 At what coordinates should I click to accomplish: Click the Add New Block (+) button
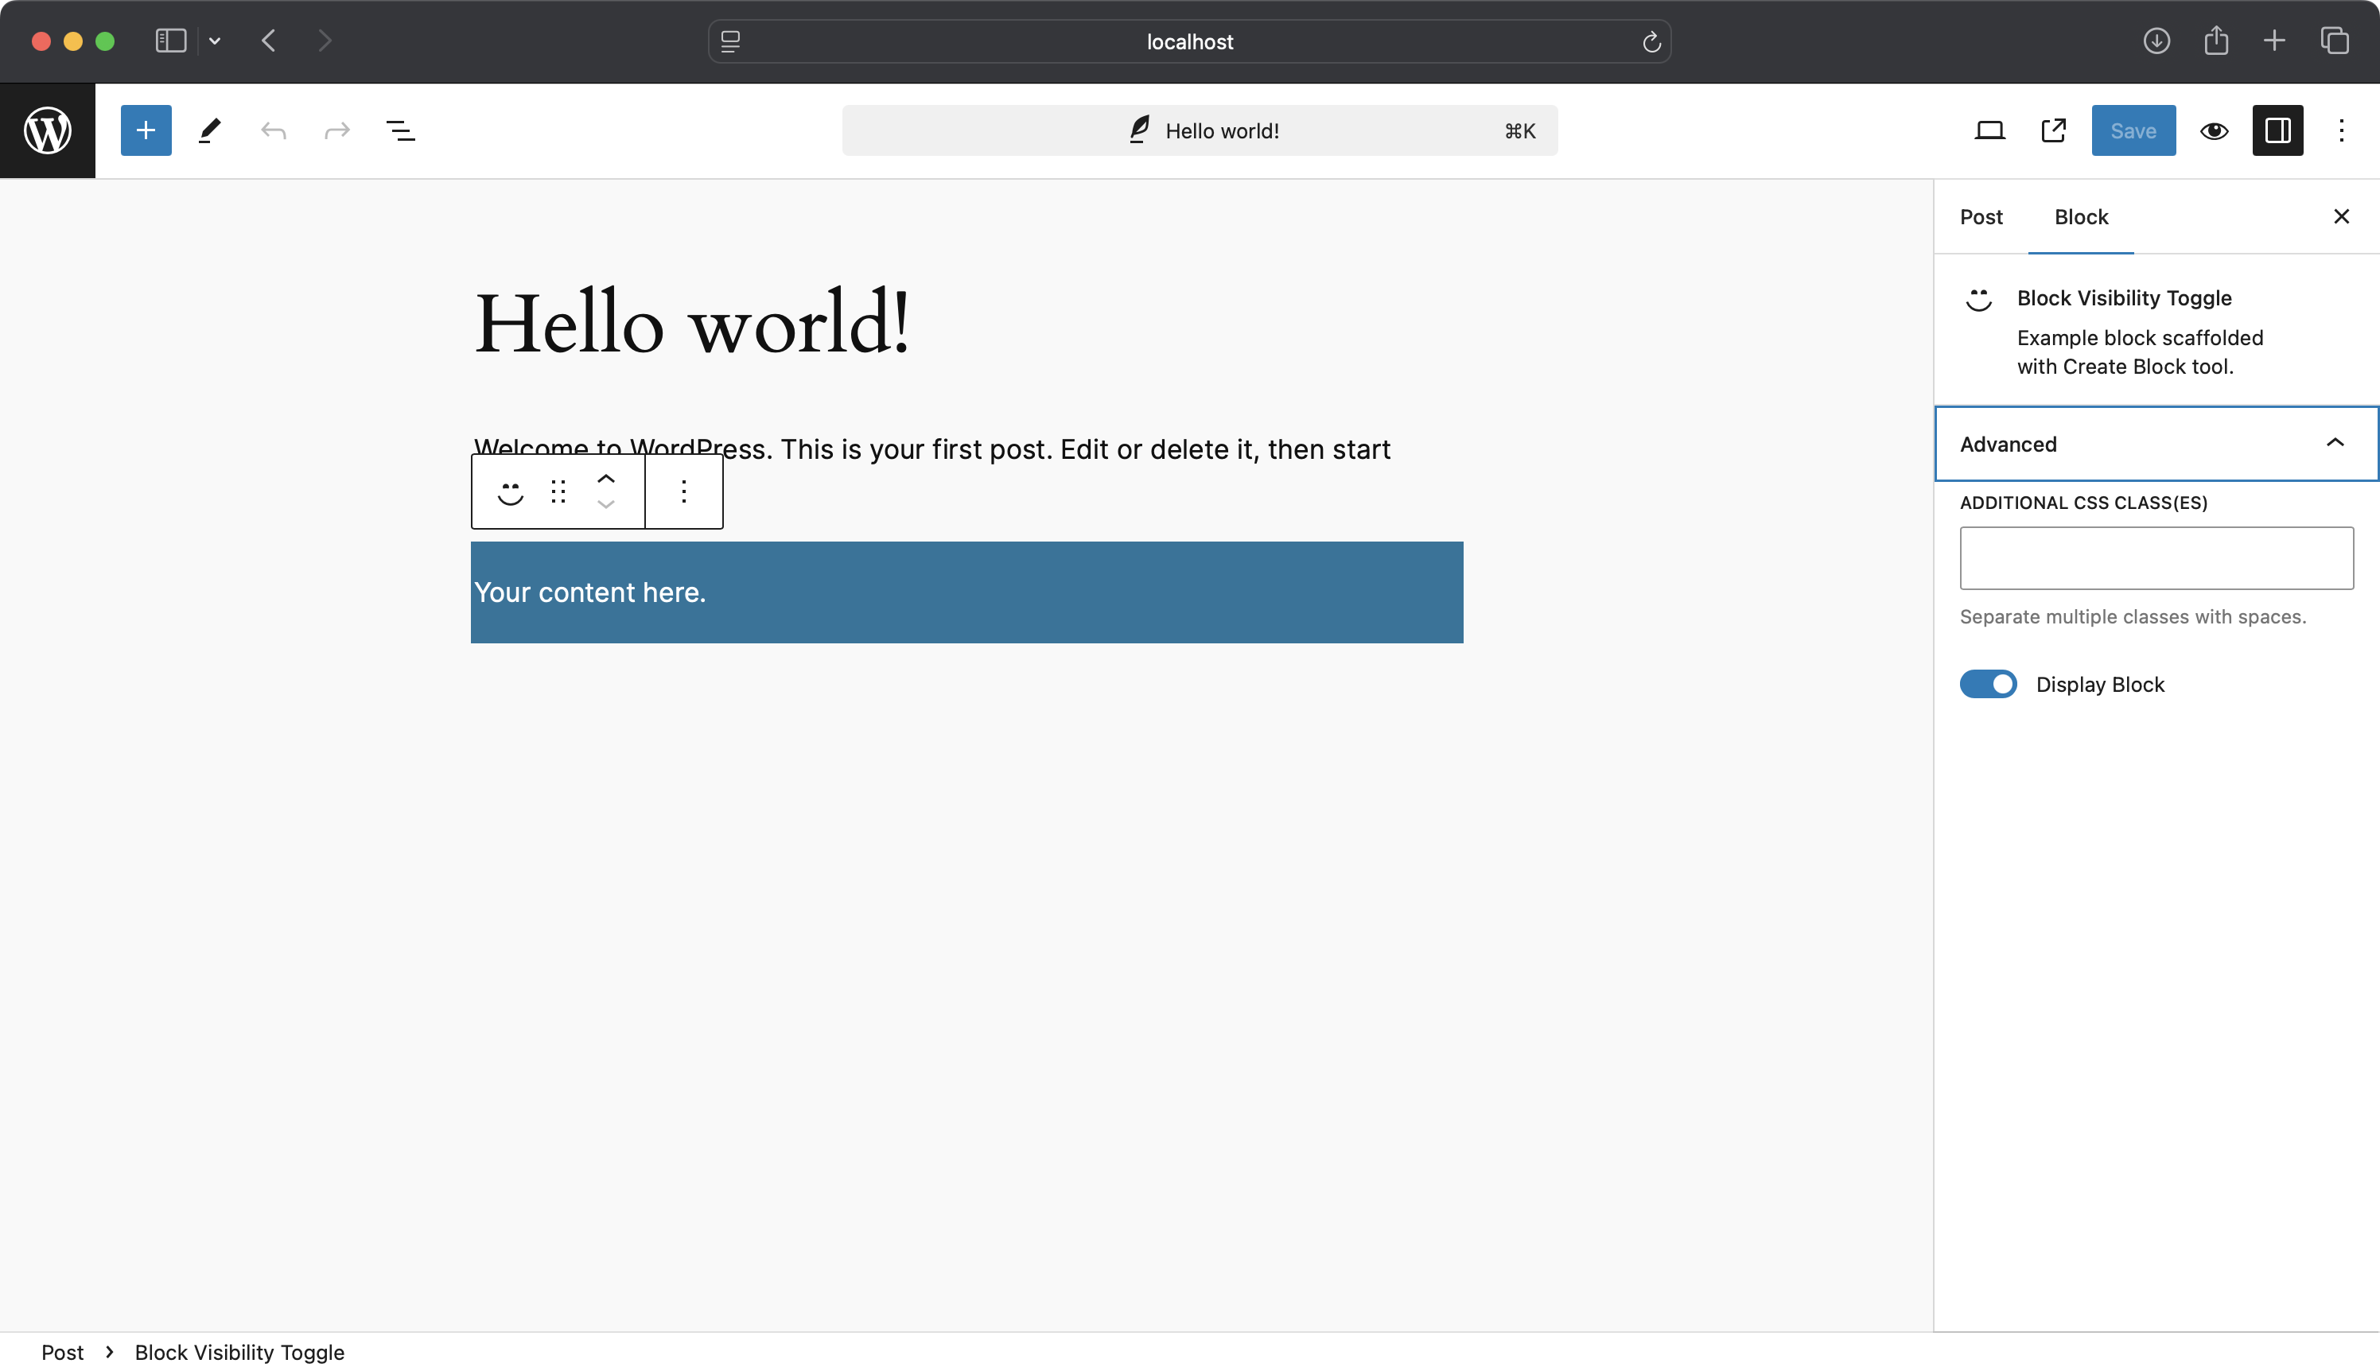tap(144, 129)
